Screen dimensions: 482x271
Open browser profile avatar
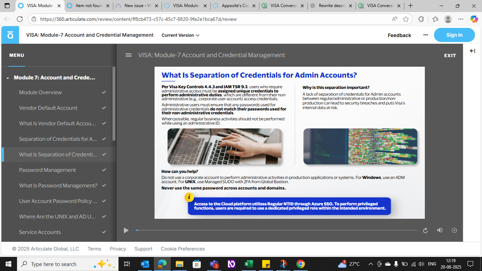[448, 19]
